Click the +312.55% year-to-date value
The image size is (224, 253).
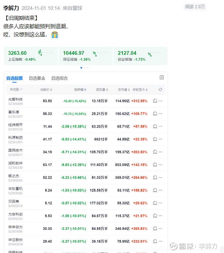[139, 101]
